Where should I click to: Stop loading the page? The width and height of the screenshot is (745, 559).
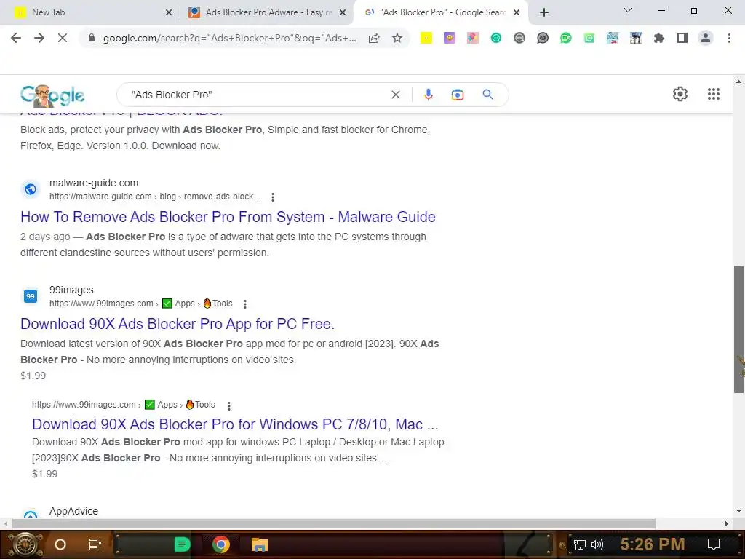click(63, 38)
